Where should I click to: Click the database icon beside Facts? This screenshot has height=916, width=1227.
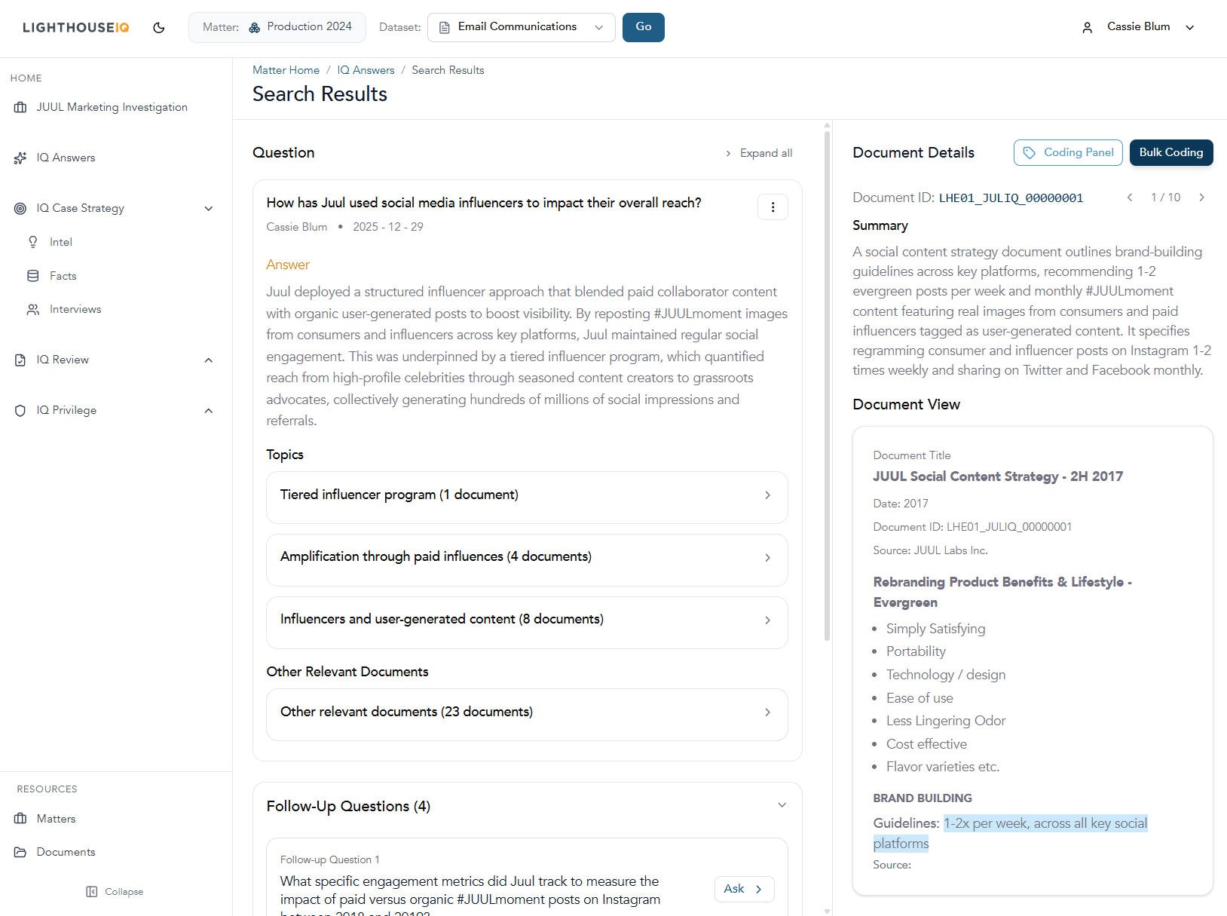(x=33, y=276)
